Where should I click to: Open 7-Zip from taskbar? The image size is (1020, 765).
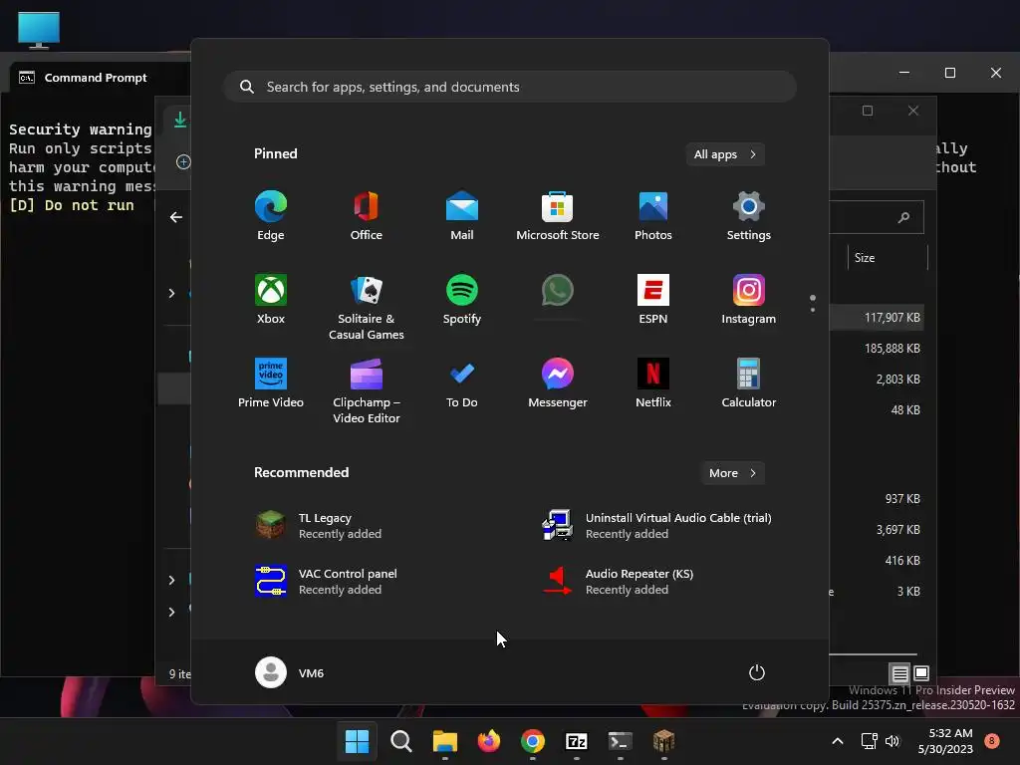tap(577, 741)
